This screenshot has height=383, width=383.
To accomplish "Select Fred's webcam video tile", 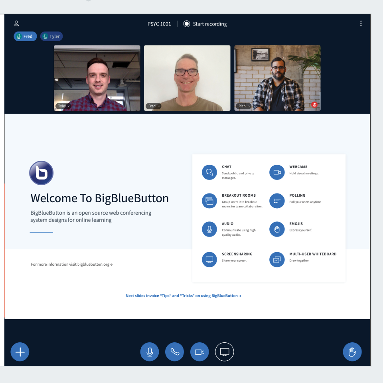I will pos(187,78).
